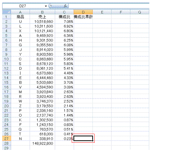
Task: Click inside the formula bar
Action: (x=109, y=6)
